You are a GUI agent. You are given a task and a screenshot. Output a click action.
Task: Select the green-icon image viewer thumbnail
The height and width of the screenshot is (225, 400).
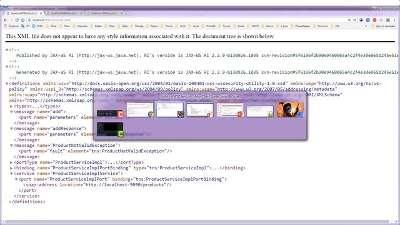(x=260, y=111)
